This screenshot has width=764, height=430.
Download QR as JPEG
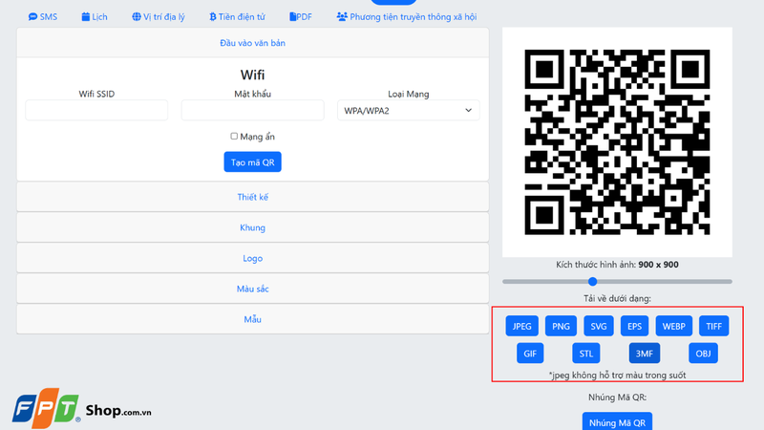click(521, 326)
